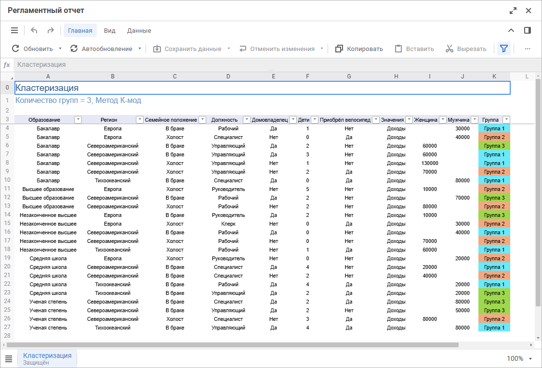Click the Количество групп subtitle text
Screen dimensions: 542x368
[78, 101]
